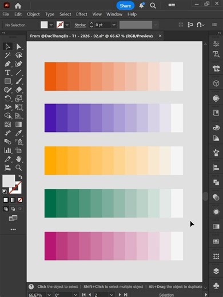The width and height of the screenshot is (223, 297).
Task: Select the Curvature tool
Action: click(x=19, y=64)
